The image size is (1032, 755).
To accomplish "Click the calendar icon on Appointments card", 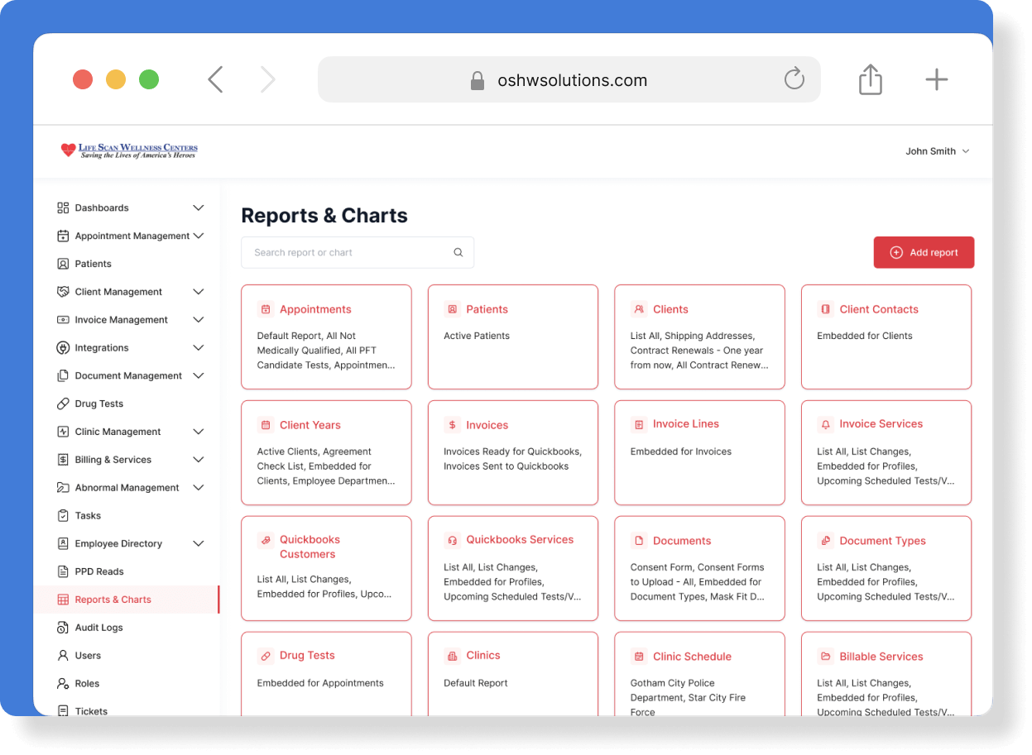I will 266,309.
